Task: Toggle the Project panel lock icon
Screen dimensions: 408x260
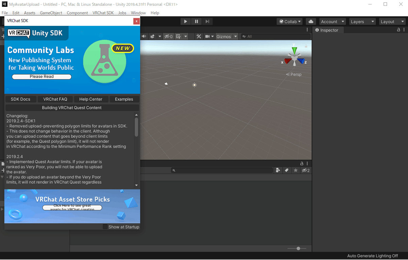Action: click(302, 164)
